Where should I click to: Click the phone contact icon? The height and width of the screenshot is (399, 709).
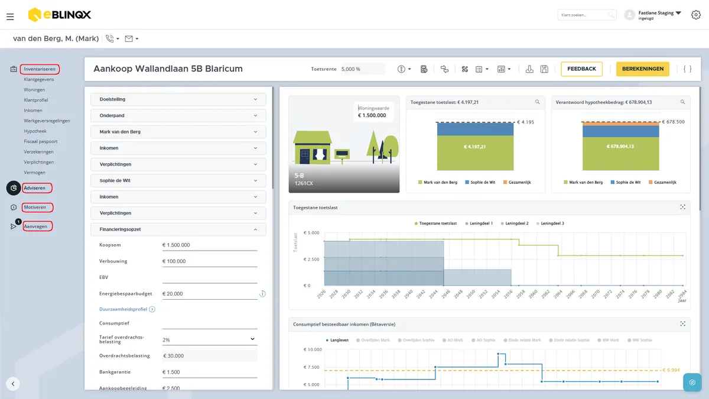[x=110, y=39]
